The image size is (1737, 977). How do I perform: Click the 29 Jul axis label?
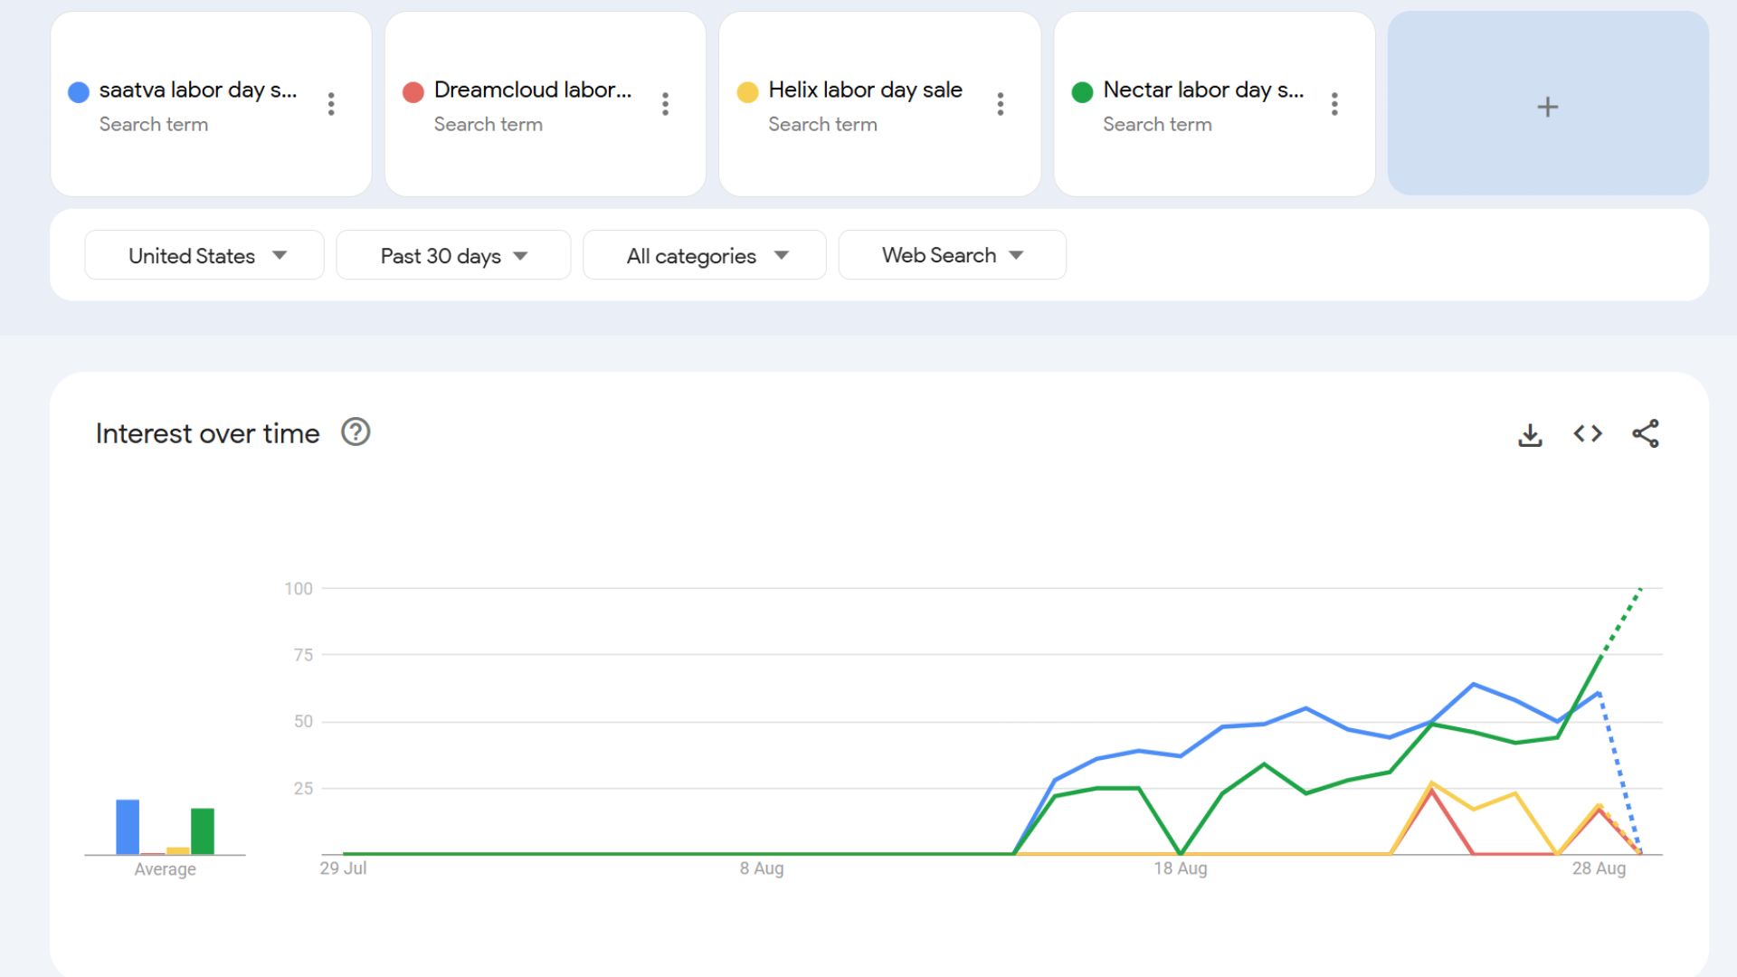343,868
